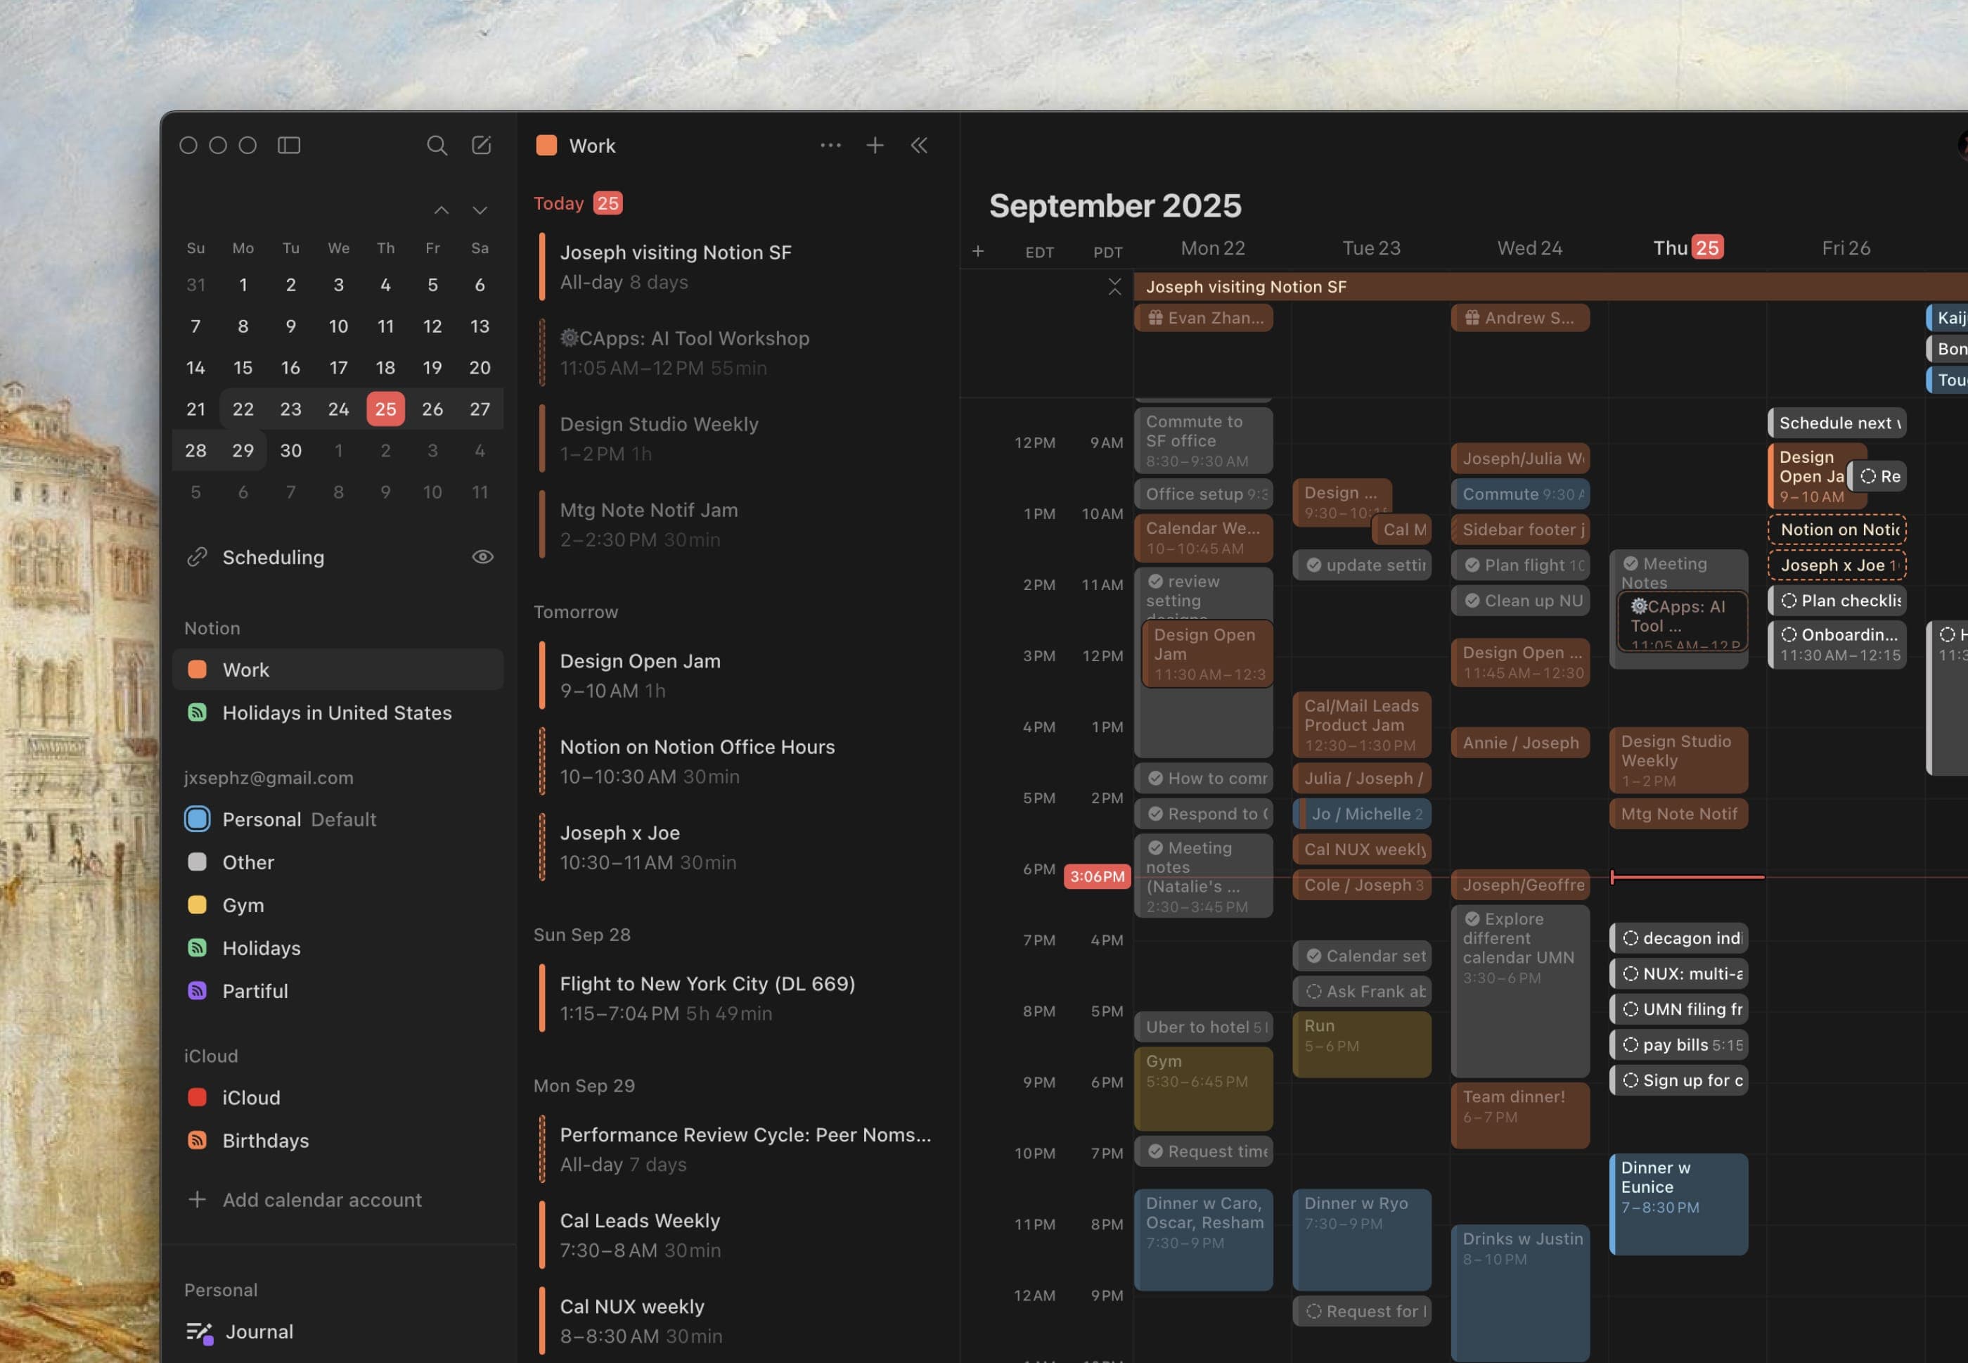Image resolution: width=1968 pixels, height=1363 pixels.
Task: Mark 'decagon' task as complete
Action: pyautogui.click(x=1630, y=938)
